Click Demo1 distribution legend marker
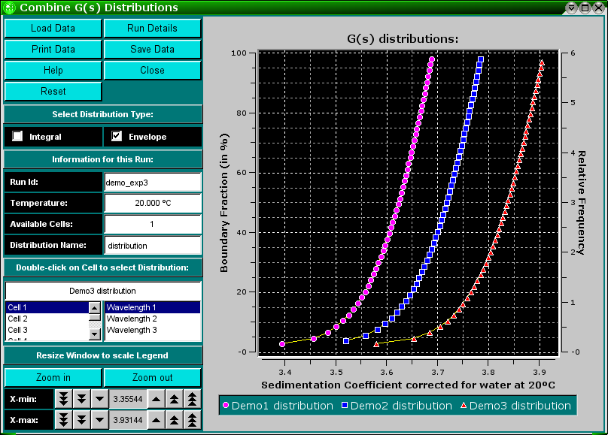608x435 pixels. click(x=226, y=406)
